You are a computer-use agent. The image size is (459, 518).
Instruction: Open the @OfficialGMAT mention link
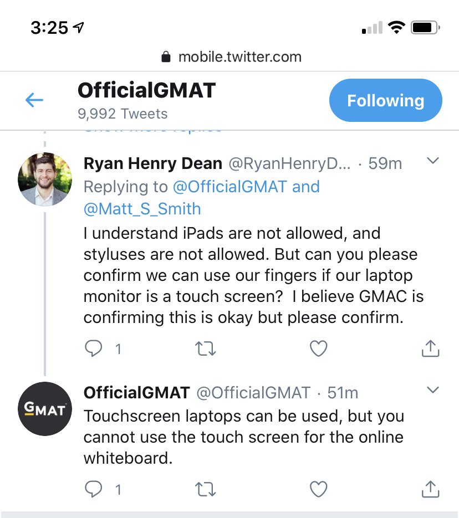click(230, 187)
